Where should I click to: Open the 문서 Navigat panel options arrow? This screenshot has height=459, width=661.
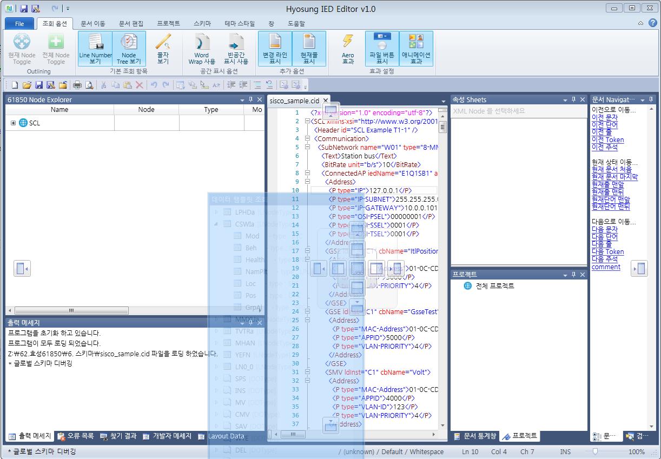(643, 100)
